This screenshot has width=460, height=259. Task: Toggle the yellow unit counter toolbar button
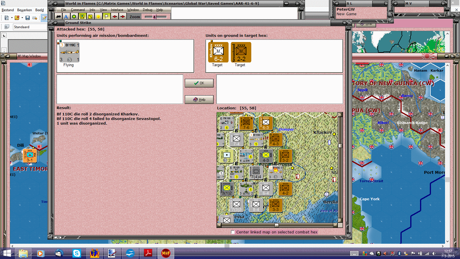82,16
